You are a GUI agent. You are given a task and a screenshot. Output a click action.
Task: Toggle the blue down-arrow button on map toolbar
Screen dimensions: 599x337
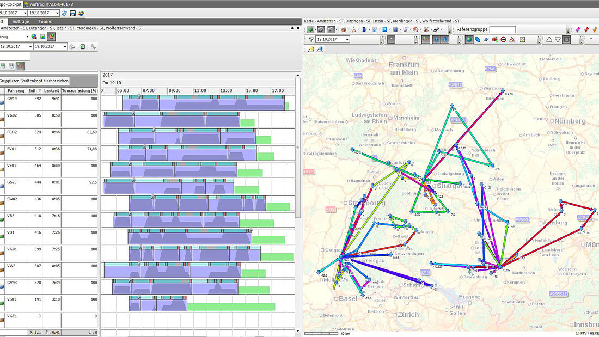[x=445, y=39]
